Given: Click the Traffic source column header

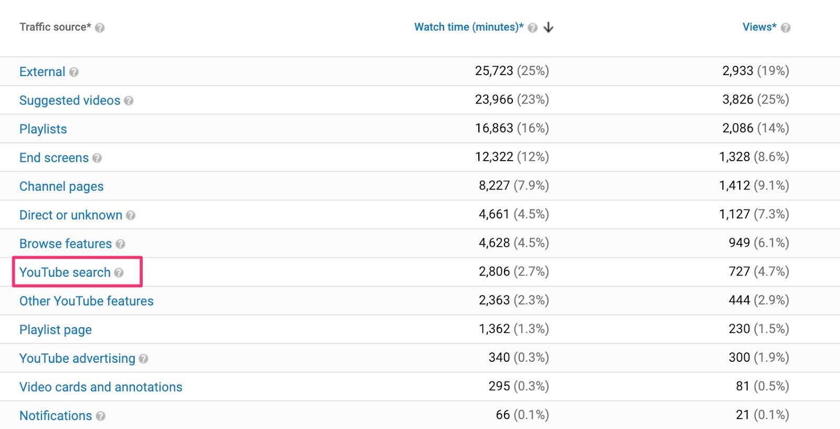Looking at the screenshot, I should tap(56, 28).
